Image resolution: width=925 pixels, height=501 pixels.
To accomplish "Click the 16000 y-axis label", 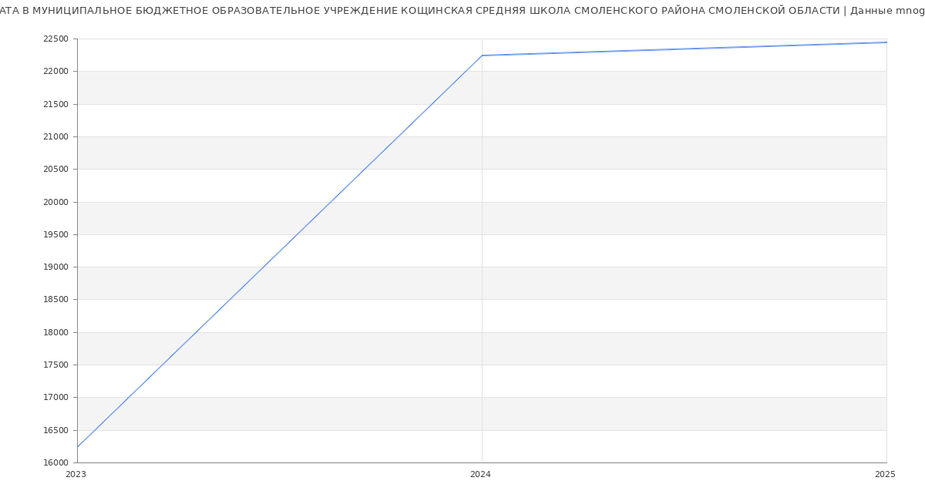I will pyautogui.click(x=56, y=463).
